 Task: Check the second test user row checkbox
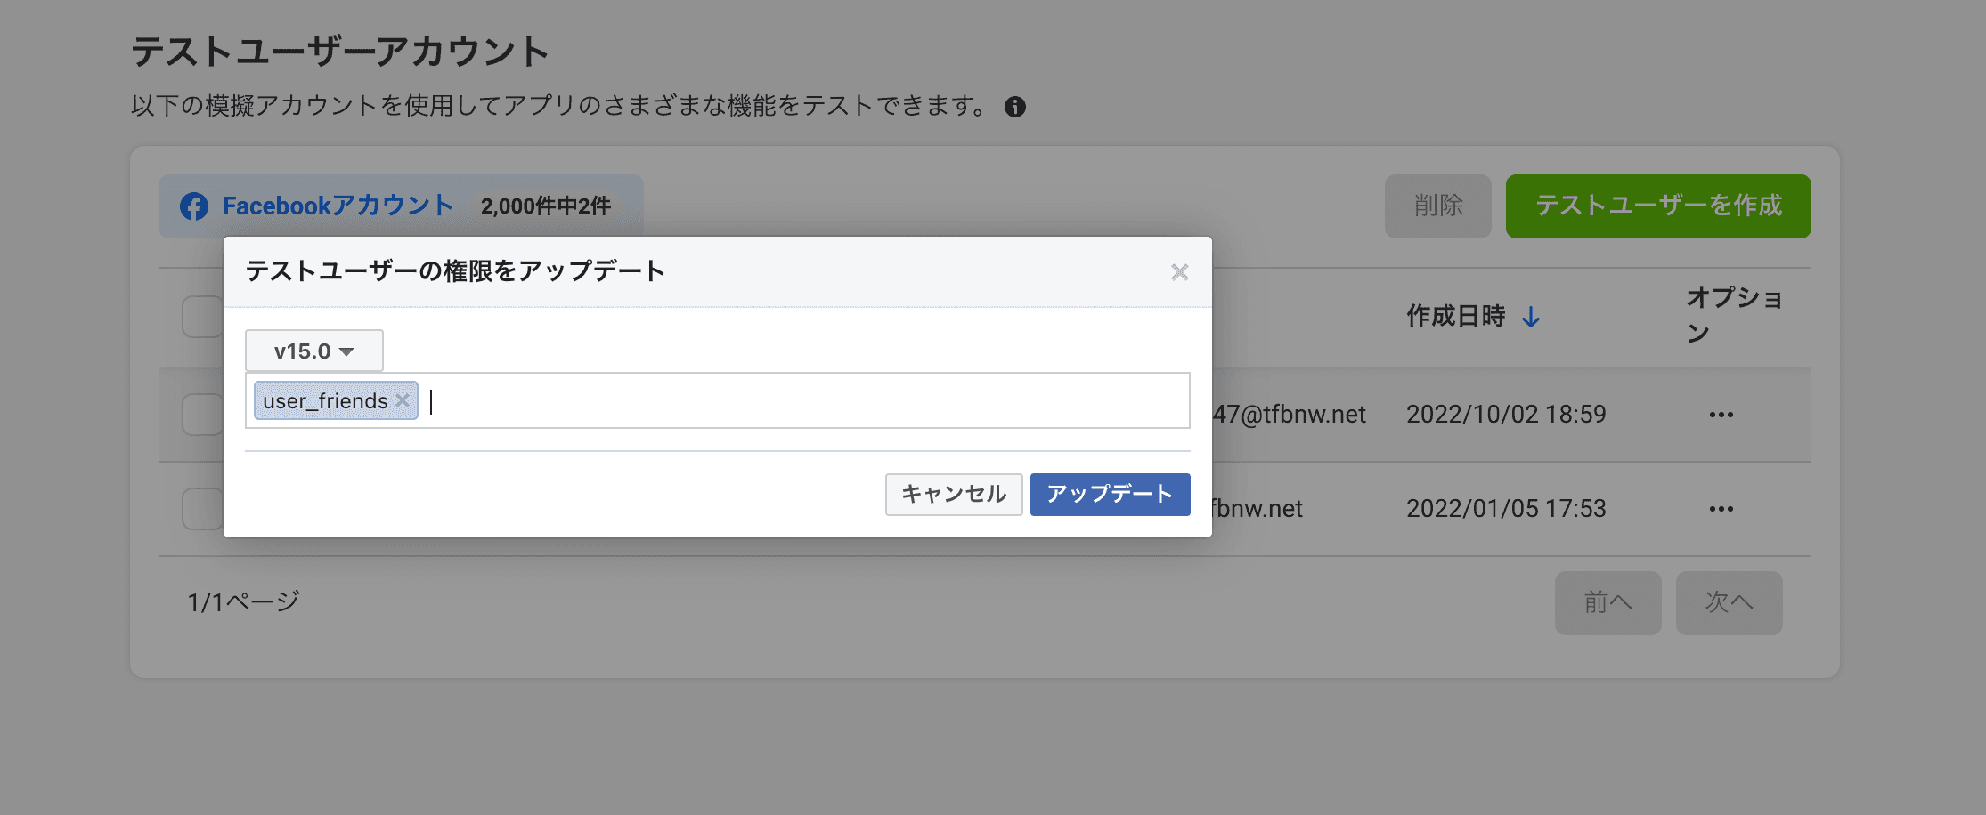coord(202,509)
